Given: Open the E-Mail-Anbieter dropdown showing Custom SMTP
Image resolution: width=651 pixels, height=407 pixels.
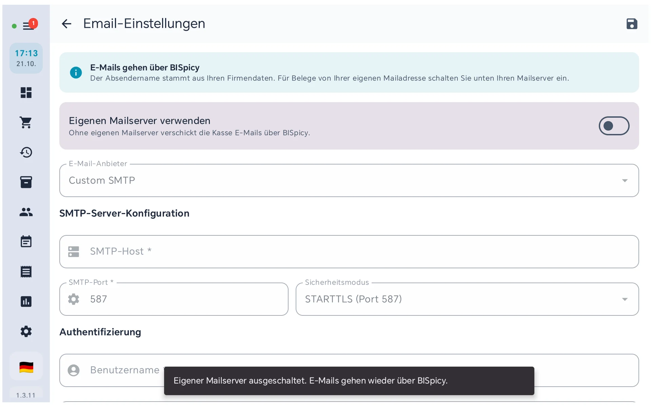Looking at the screenshot, I should (349, 180).
